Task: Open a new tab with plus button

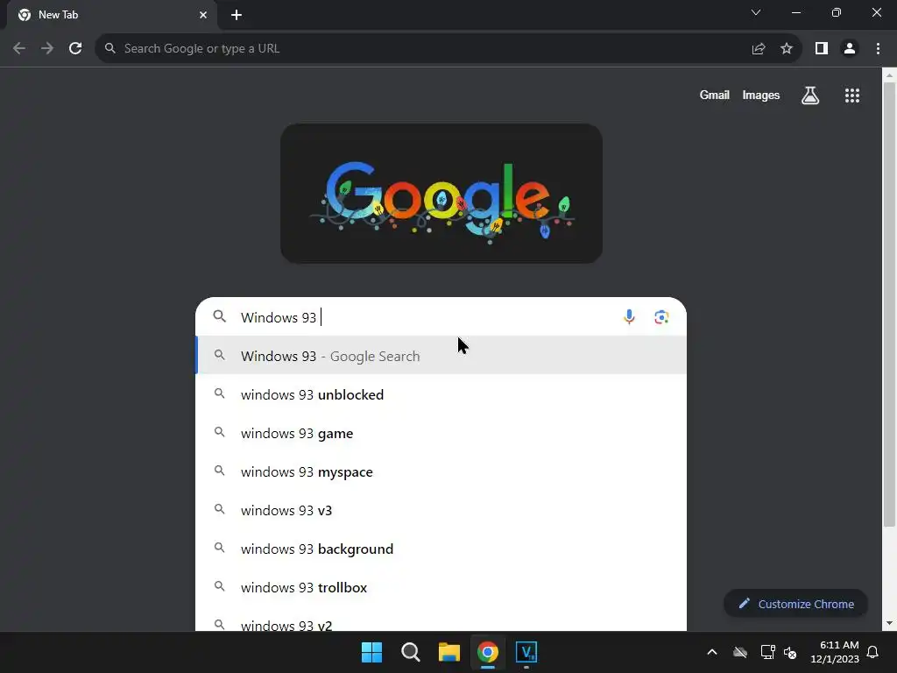Action: 237,15
